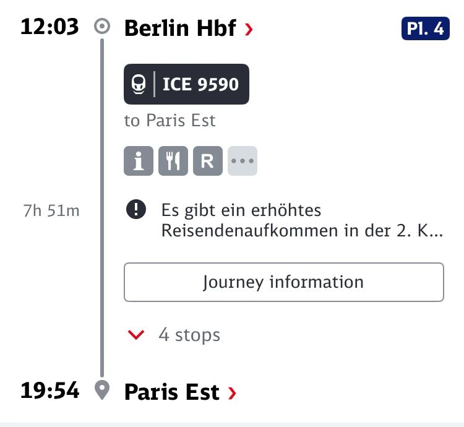
Task: Open the Berlin Hbf station link
Action: tap(179, 28)
